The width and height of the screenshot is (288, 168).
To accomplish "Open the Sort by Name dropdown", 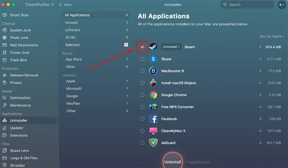I will pos(272,36).
